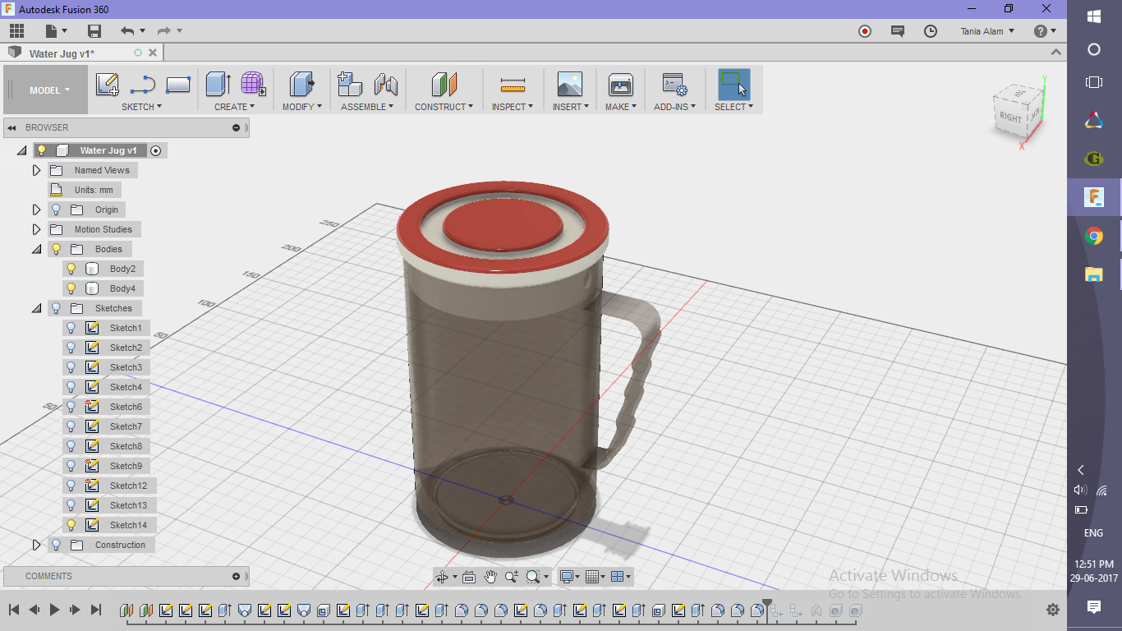Screen dimensions: 1122x631
Task: Click the Insert image icon
Action: (569, 85)
